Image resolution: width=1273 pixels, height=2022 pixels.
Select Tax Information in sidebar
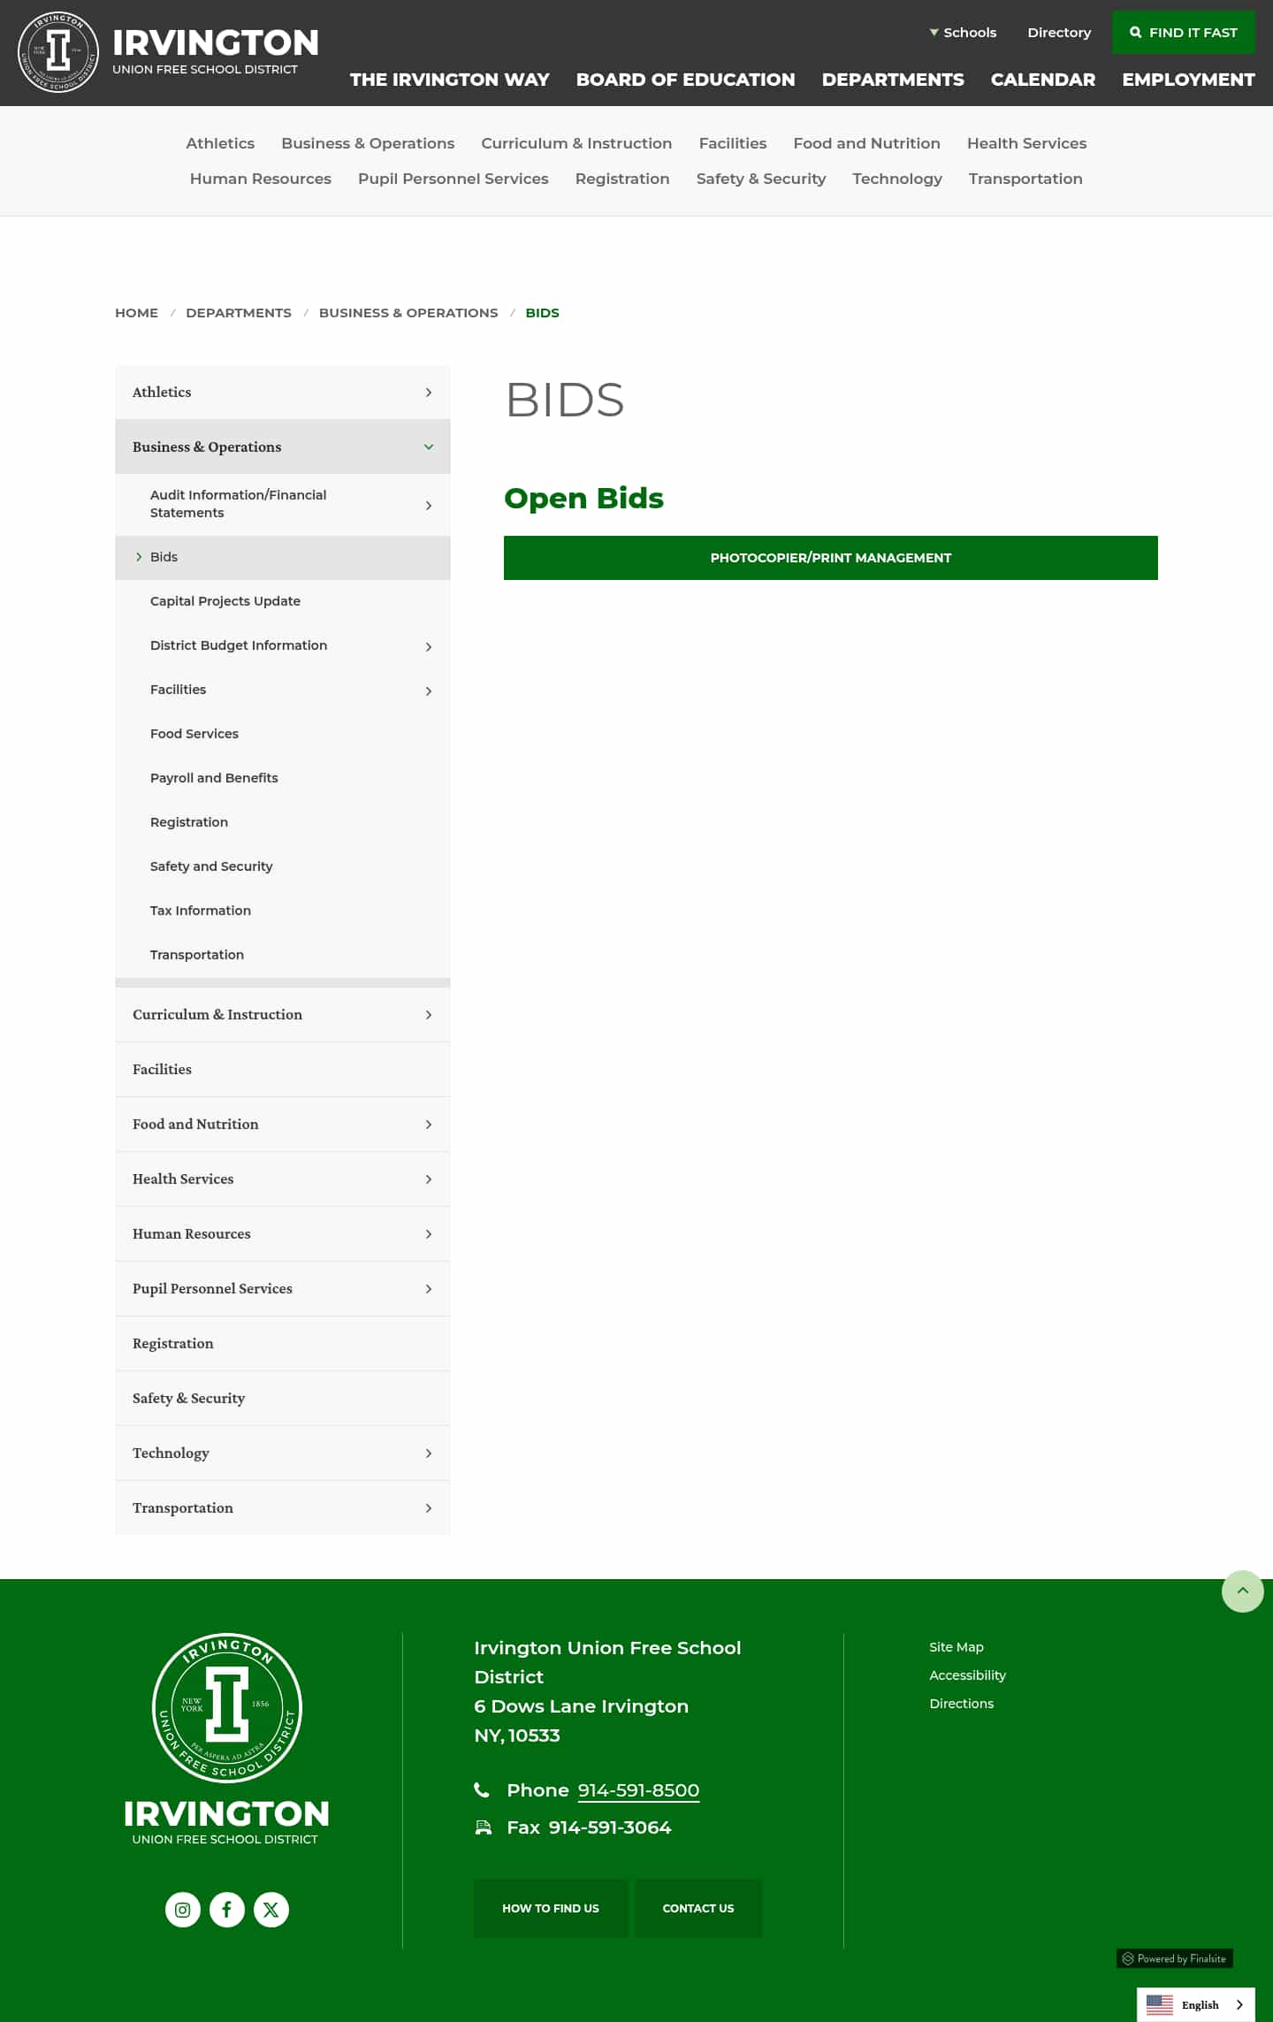click(x=201, y=911)
